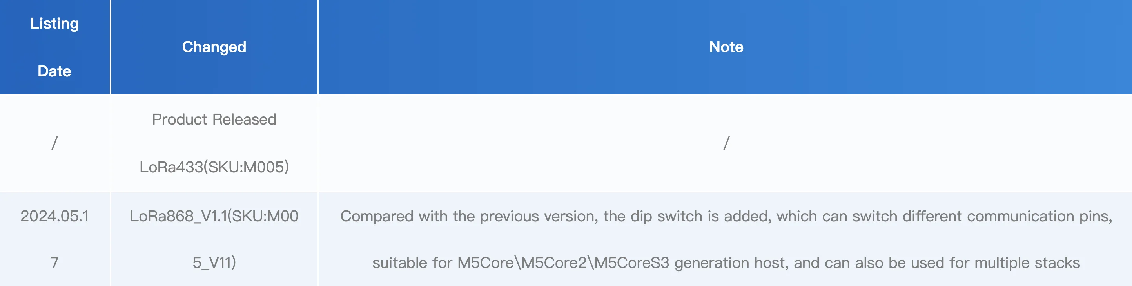The image size is (1132, 286).
Task: Click the slash in first row's Note cell
Action: tap(726, 143)
